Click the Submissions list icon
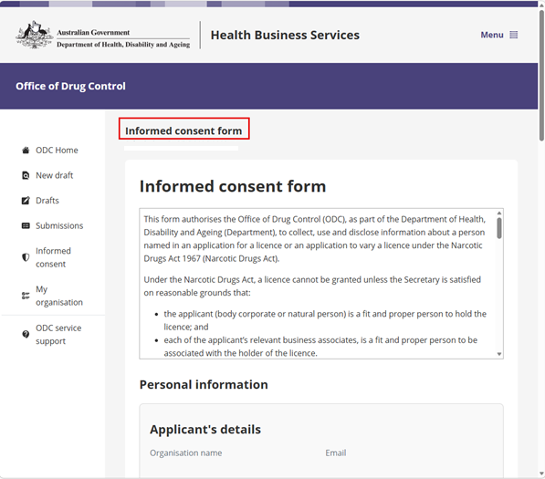 click(26, 225)
